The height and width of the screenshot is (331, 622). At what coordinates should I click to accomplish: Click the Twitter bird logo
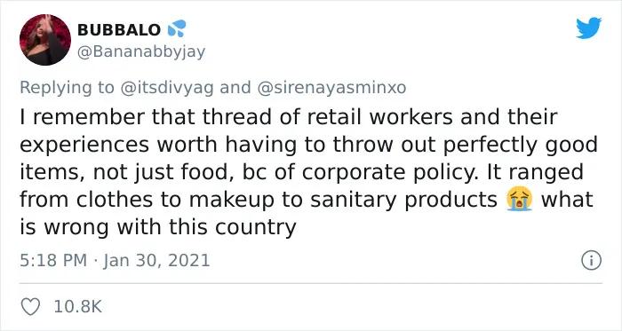coord(588,28)
